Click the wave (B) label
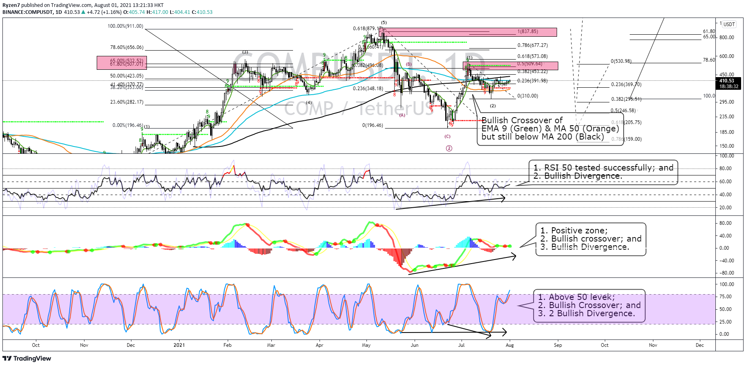 (409, 64)
